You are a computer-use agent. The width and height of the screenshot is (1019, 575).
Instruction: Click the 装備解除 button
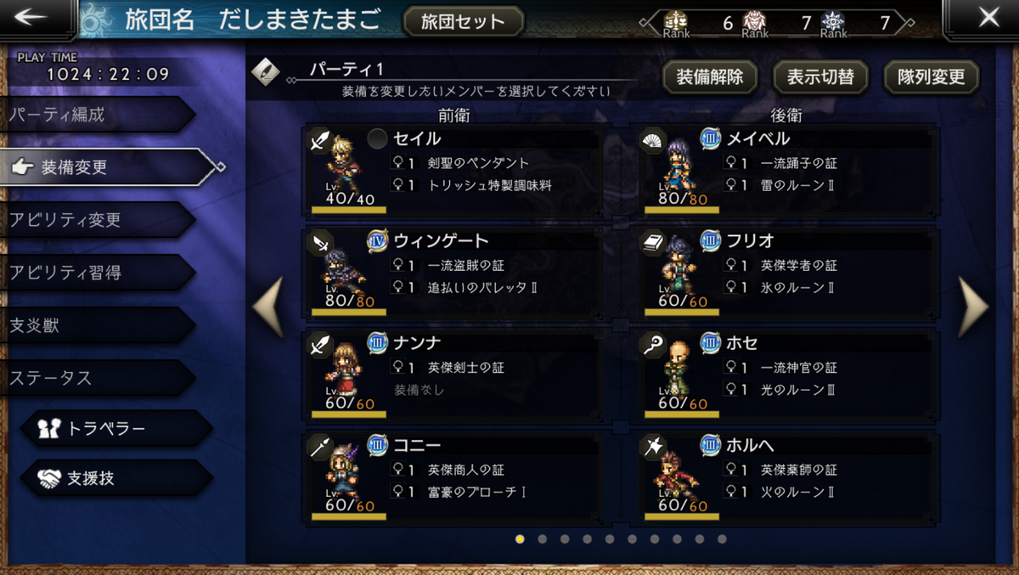pos(709,77)
